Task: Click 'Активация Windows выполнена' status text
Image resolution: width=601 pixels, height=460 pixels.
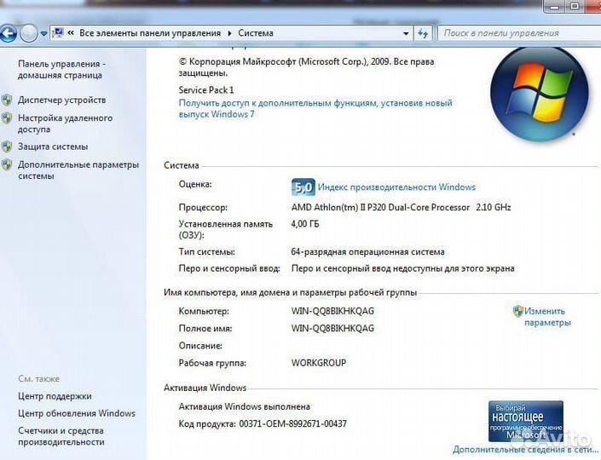Action: (x=244, y=406)
